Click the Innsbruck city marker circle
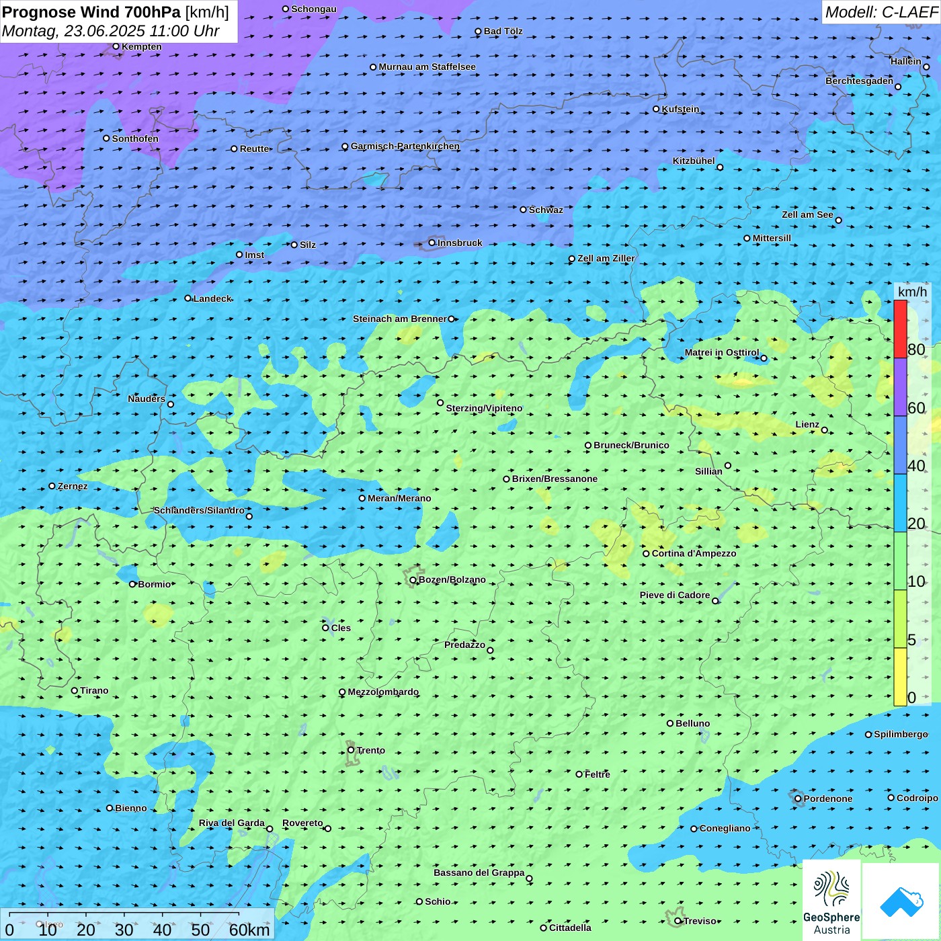 pyautogui.click(x=432, y=243)
